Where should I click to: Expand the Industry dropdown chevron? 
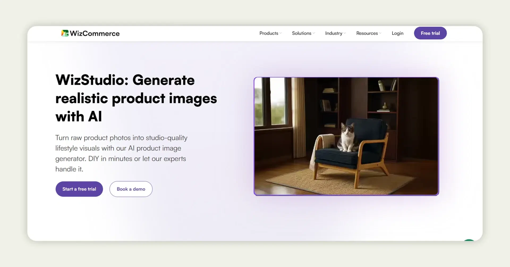click(x=345, y=33)
